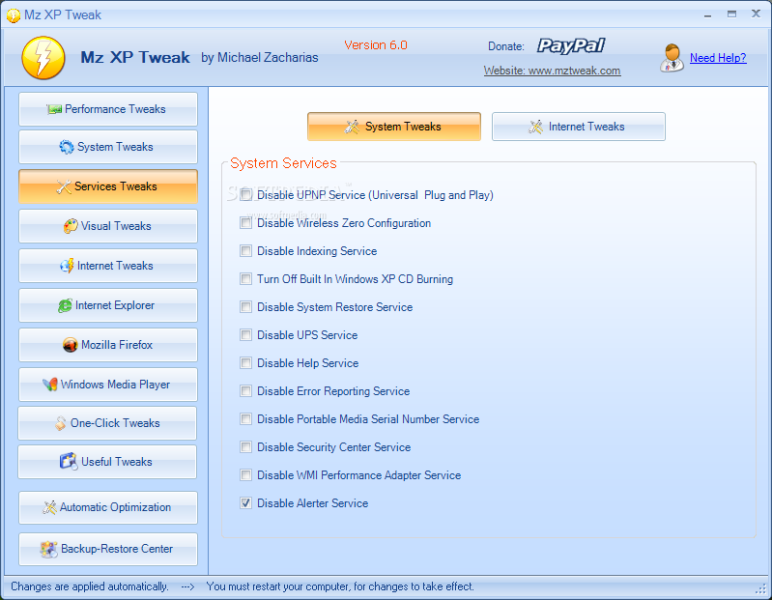
Task: Click the System Tweaks gear icon in sidebar
Action: pos(67,147)
